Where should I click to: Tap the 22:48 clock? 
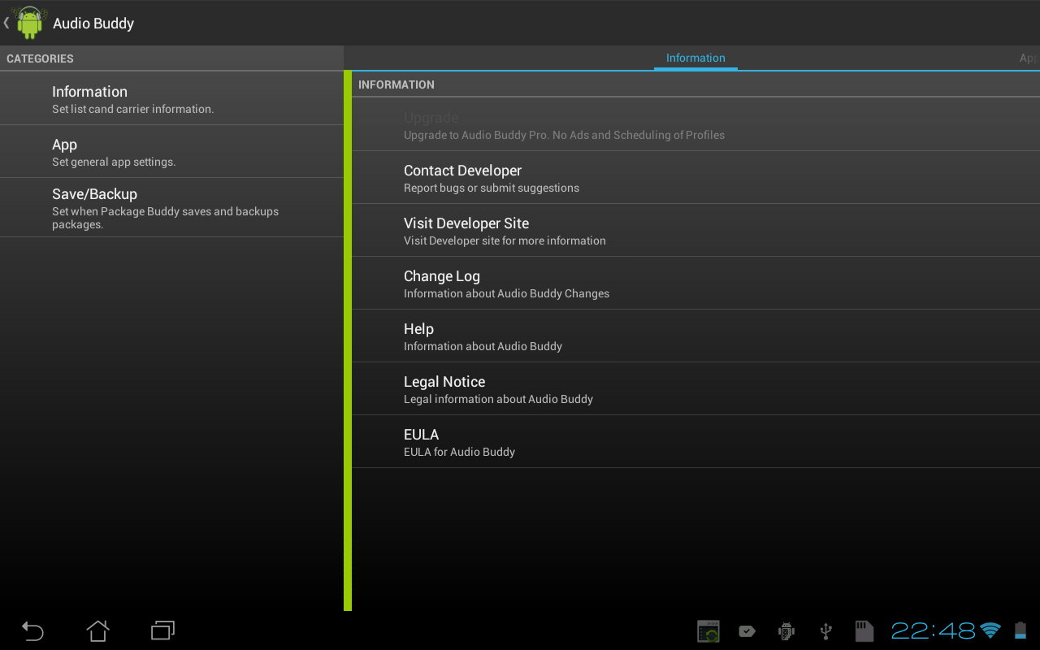click(933, 630)
